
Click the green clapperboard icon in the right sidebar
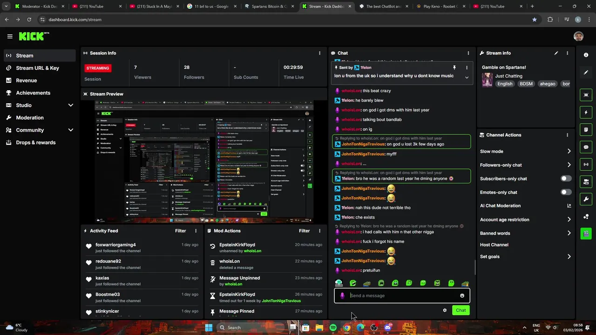point(586,234)
